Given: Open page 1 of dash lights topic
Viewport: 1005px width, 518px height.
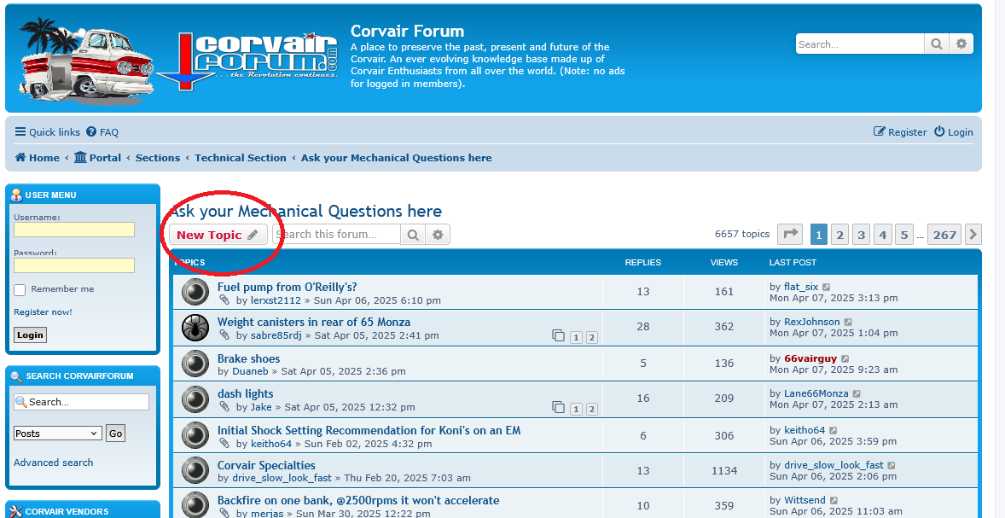Looking at the screenshot, I should (x=576, y=409).
